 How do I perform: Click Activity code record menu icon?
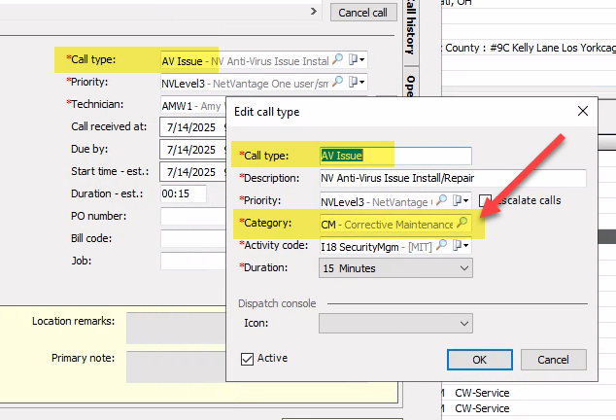coord(459,246)
